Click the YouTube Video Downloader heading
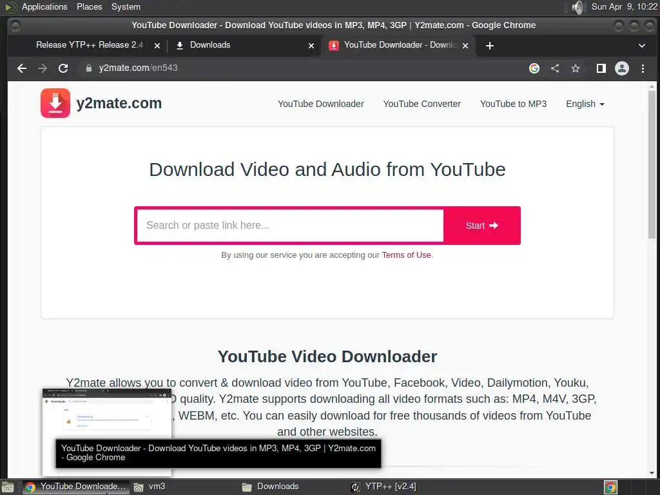 (327, 356)
